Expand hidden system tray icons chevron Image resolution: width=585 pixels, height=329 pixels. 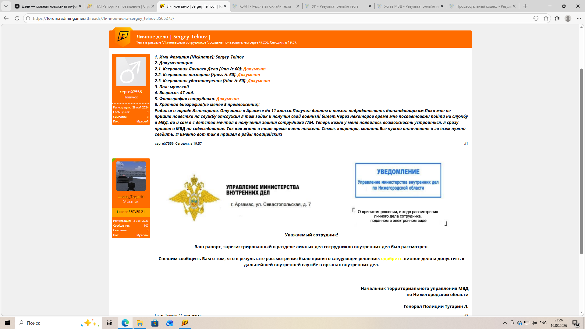505,323
